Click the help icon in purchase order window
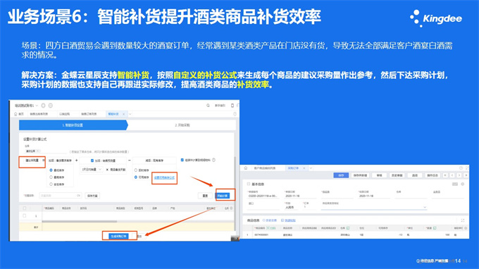479x269 pixels. click(x=461, y=168)
